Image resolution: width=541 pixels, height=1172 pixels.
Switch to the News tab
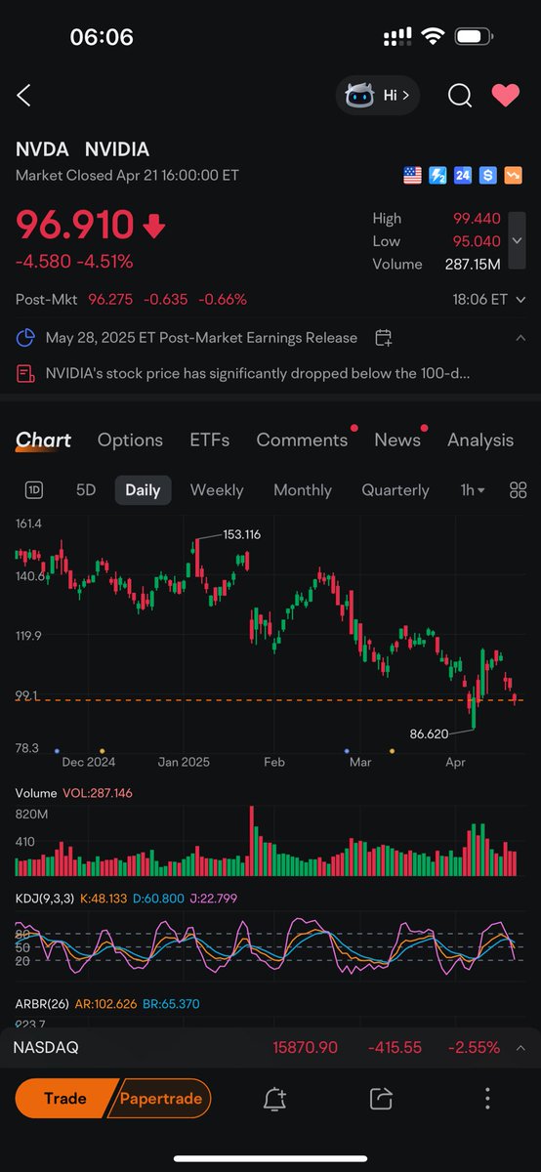(x=397, y=440)
